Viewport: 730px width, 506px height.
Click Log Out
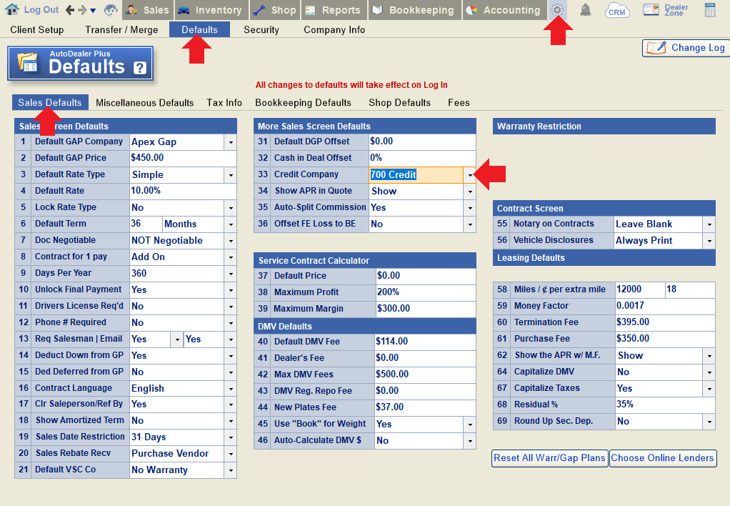(41, 10)
